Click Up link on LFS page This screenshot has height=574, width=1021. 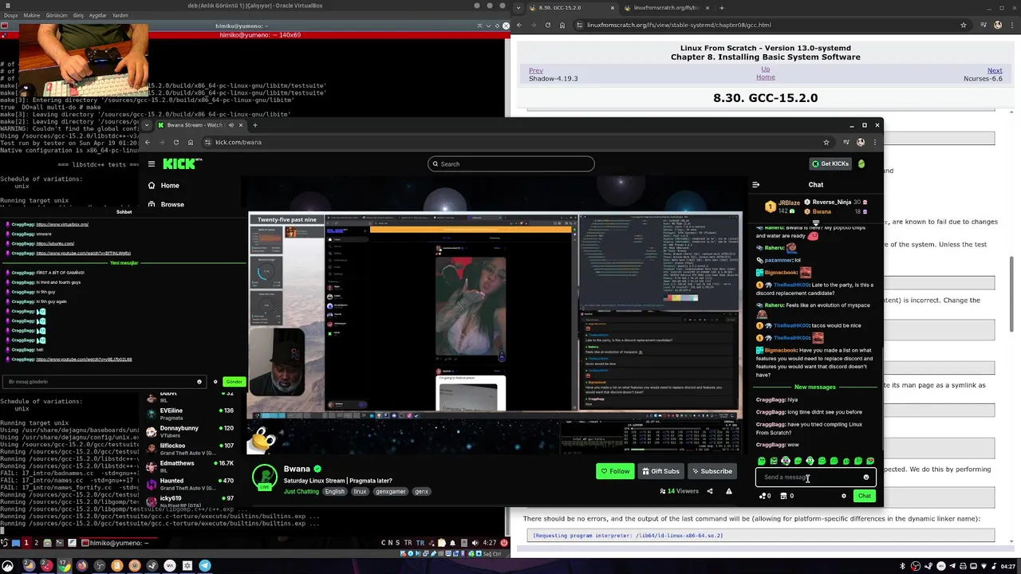766,69
